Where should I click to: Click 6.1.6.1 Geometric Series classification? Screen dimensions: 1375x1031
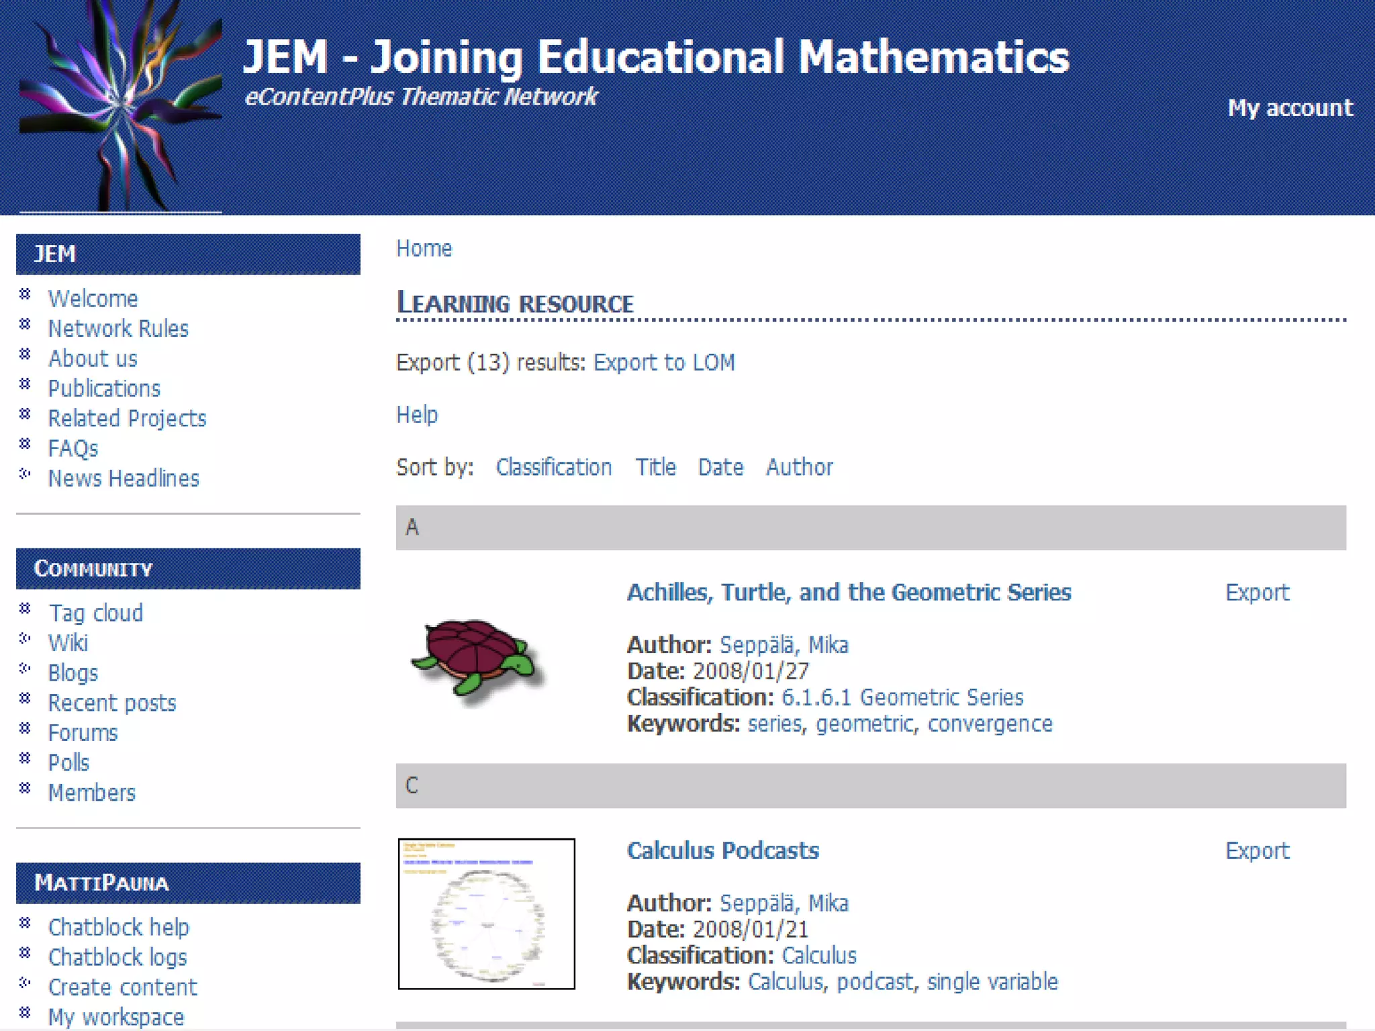[902, 698]
